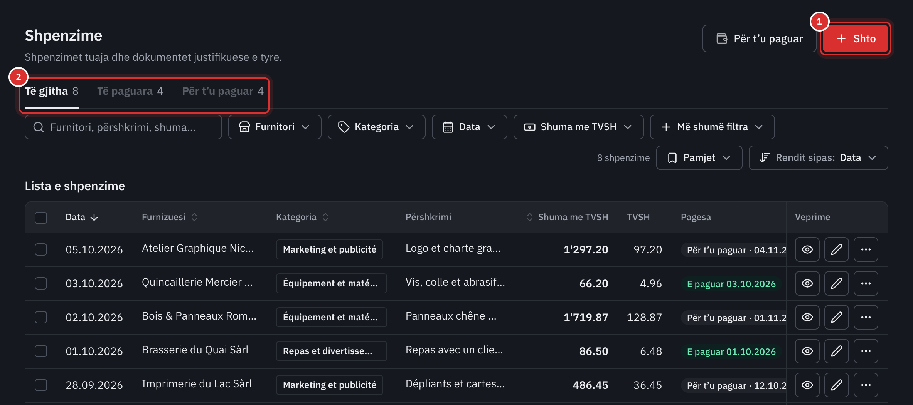Click the E paguar 03.10.2026 payment status
Image resolution: width=913 pixels, height=405 pixels.
pyautogui.click(x=731, y=284)
